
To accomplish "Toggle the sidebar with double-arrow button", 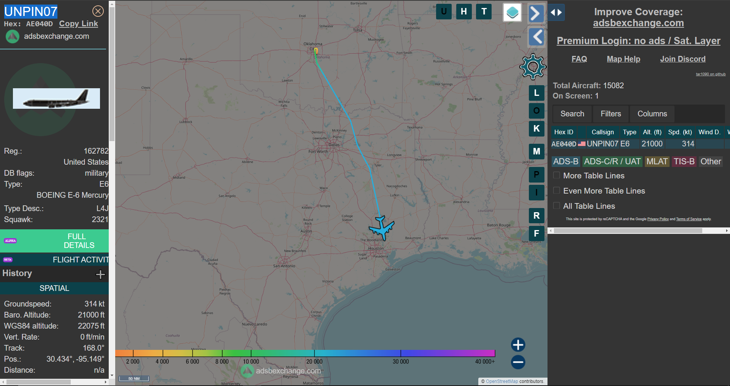I will [556, 13].
